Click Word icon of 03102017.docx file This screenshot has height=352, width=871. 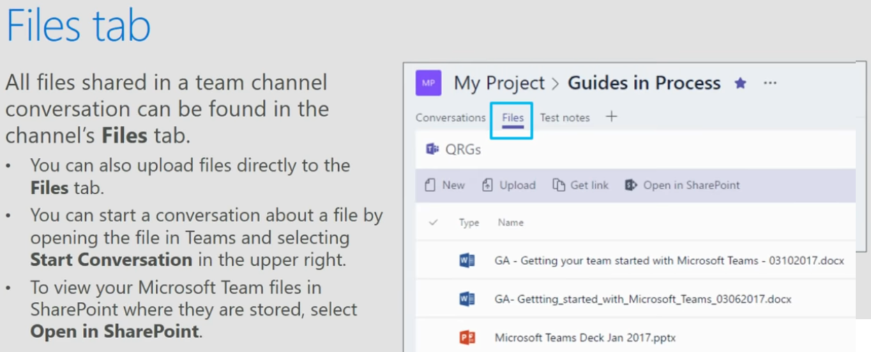(x=467, y=261)
